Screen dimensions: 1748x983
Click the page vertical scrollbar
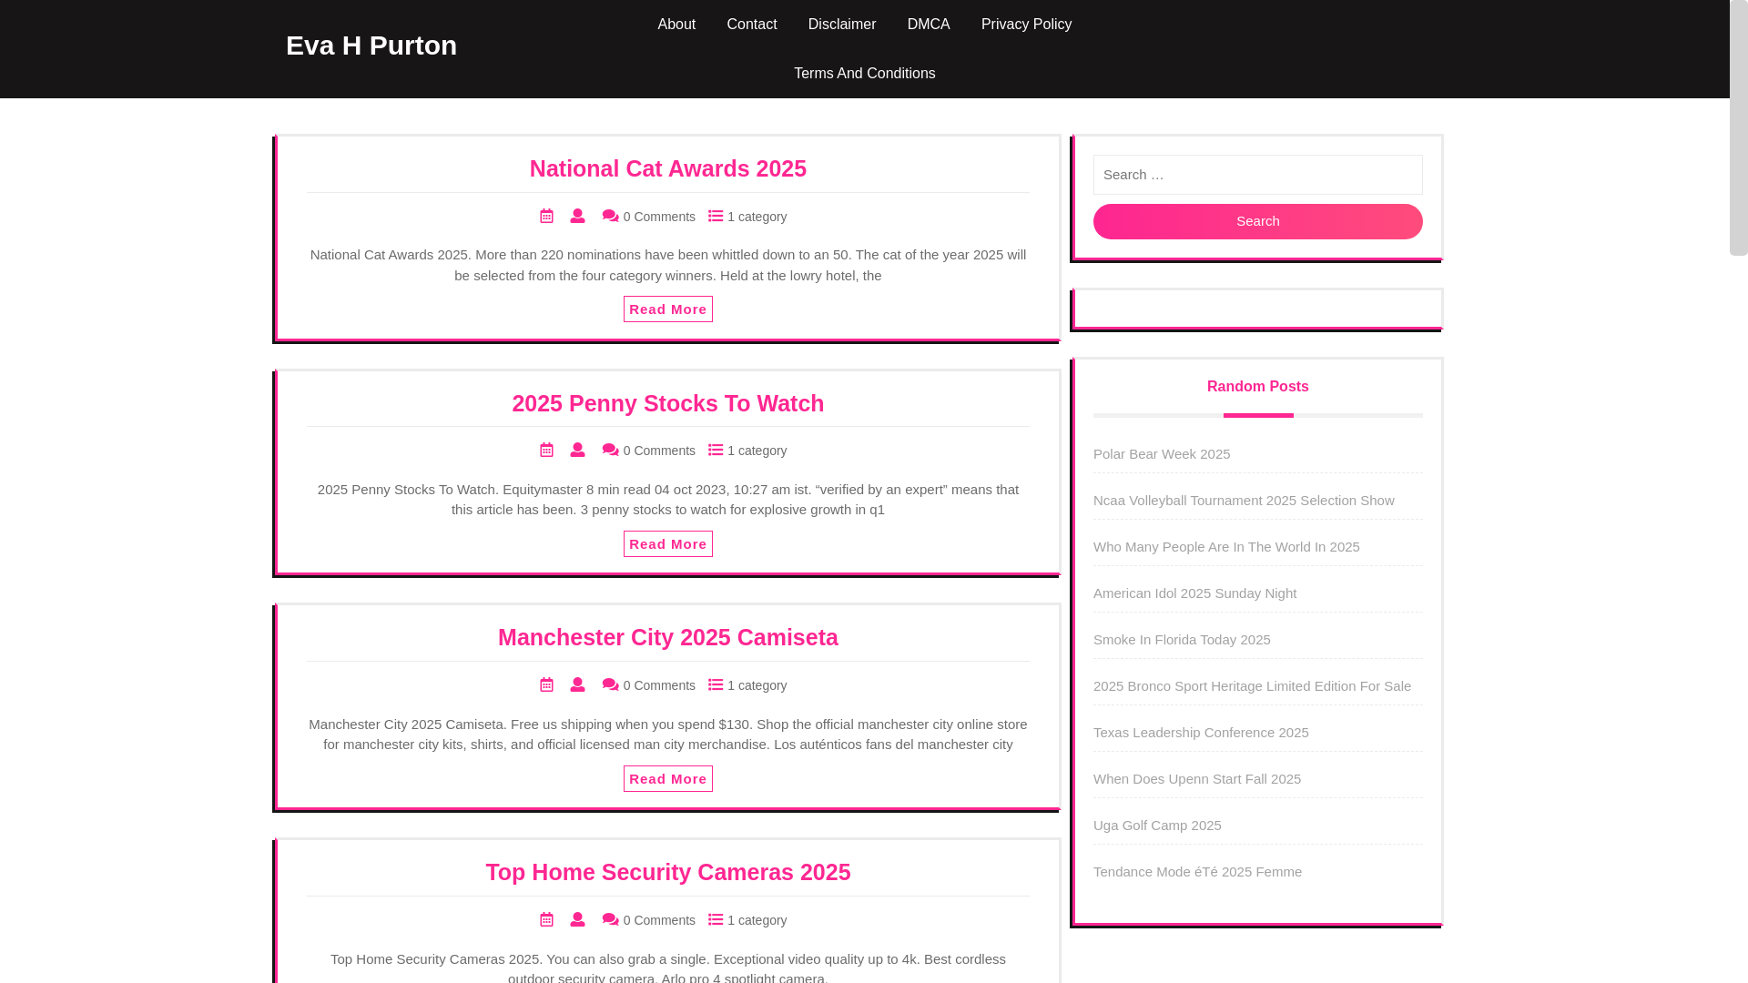(x=1739, y=127)
